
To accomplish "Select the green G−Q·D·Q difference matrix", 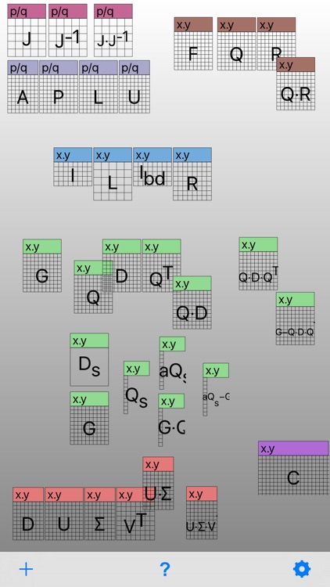I will point(296,319).
